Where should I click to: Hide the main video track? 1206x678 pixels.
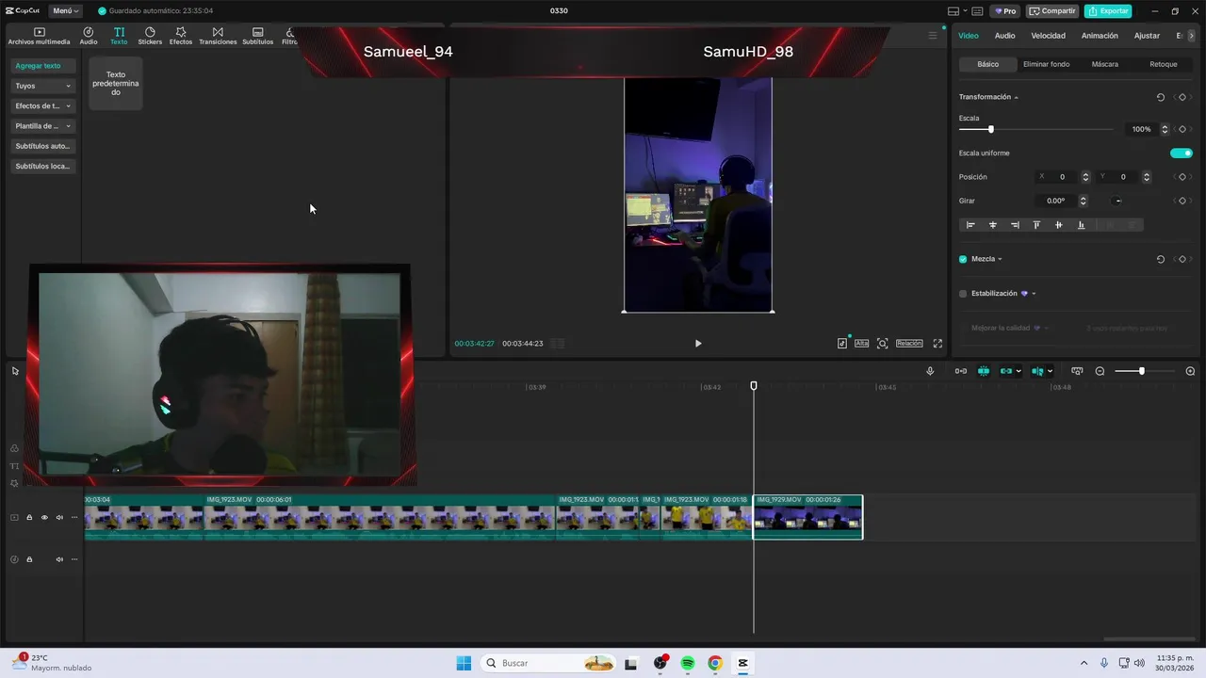[x=43, y=517]
